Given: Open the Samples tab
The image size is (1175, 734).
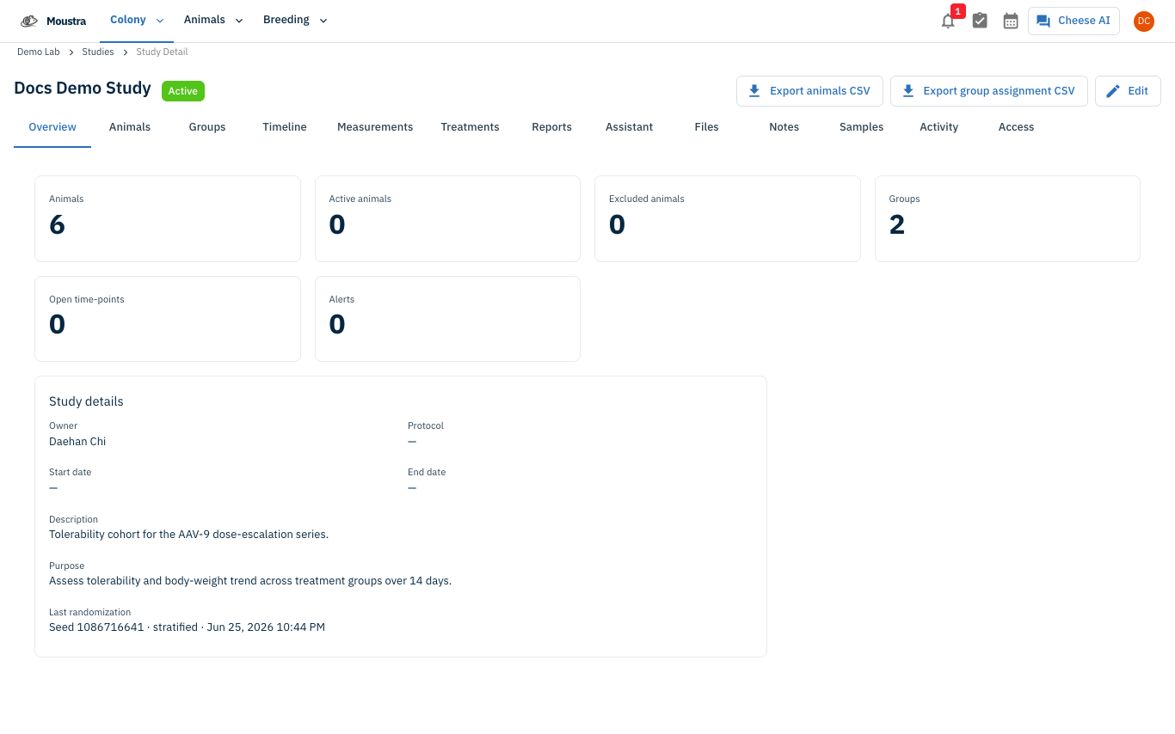Looking at the screenshot, I should click(862, 127).
